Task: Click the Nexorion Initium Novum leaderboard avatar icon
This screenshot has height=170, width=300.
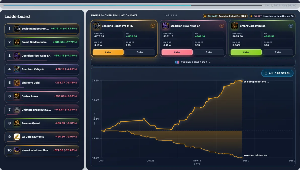Action: [x=17, y=150]
